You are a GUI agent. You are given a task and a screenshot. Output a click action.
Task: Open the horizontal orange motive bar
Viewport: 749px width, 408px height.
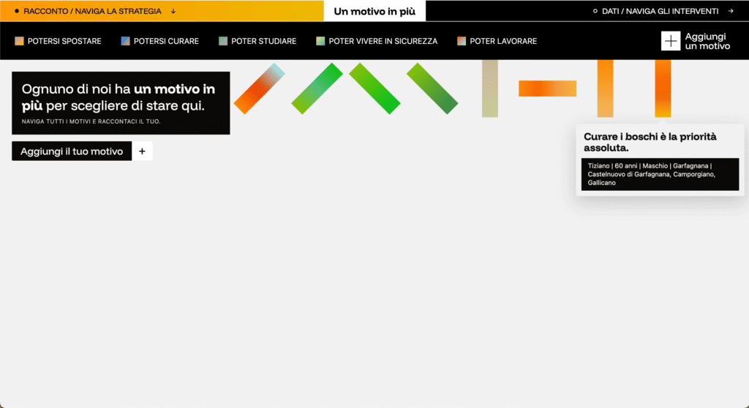(x=547, y=88)
